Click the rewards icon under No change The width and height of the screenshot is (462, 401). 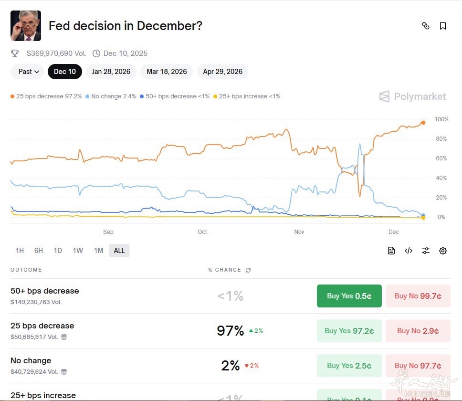coord(64,372)
